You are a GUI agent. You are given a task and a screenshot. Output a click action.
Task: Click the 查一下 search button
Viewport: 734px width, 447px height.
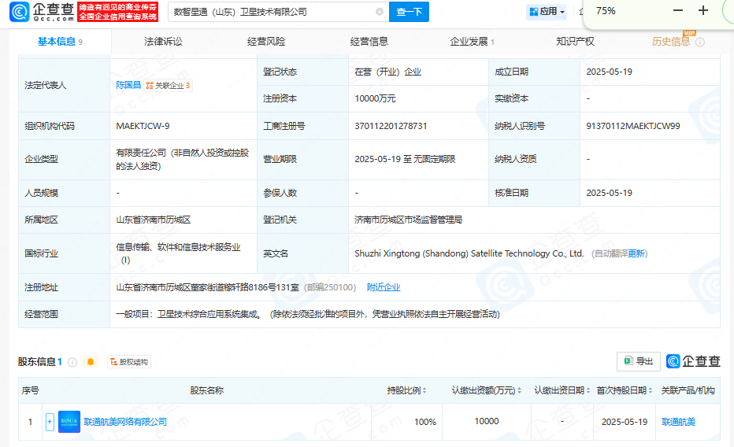tap(409, 12)
